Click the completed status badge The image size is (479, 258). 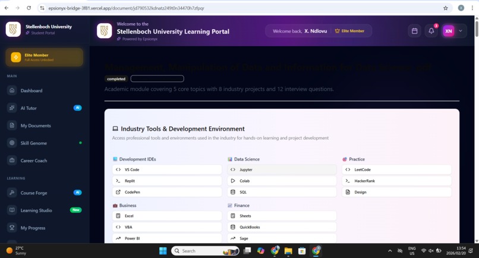116,79
